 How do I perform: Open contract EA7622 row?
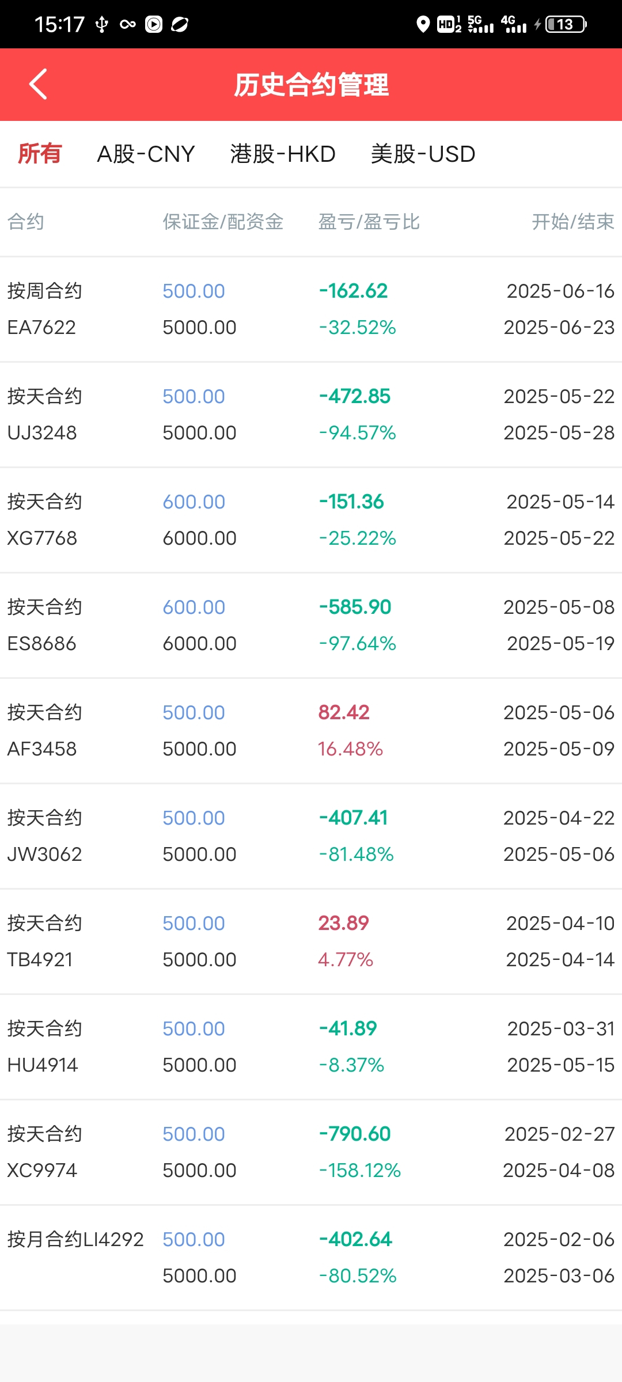[311, 309]
